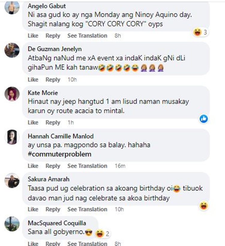See Translation for Hannah Camille Manlod's comment
This screenshot has height=246, width=225.
coord(87,166)
